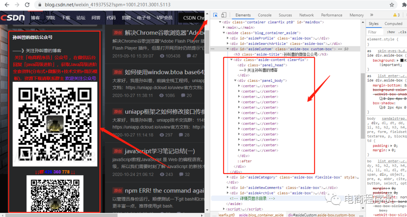Click the address bar URL
The image size is (407, 217).
click(107, 5)
